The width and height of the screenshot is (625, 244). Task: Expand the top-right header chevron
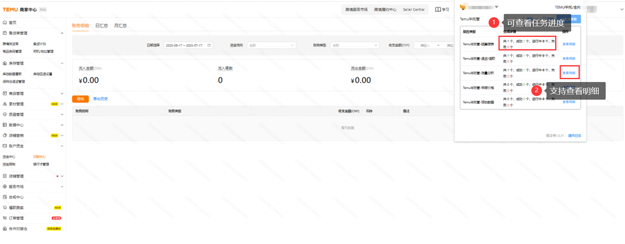coord(621,9)
